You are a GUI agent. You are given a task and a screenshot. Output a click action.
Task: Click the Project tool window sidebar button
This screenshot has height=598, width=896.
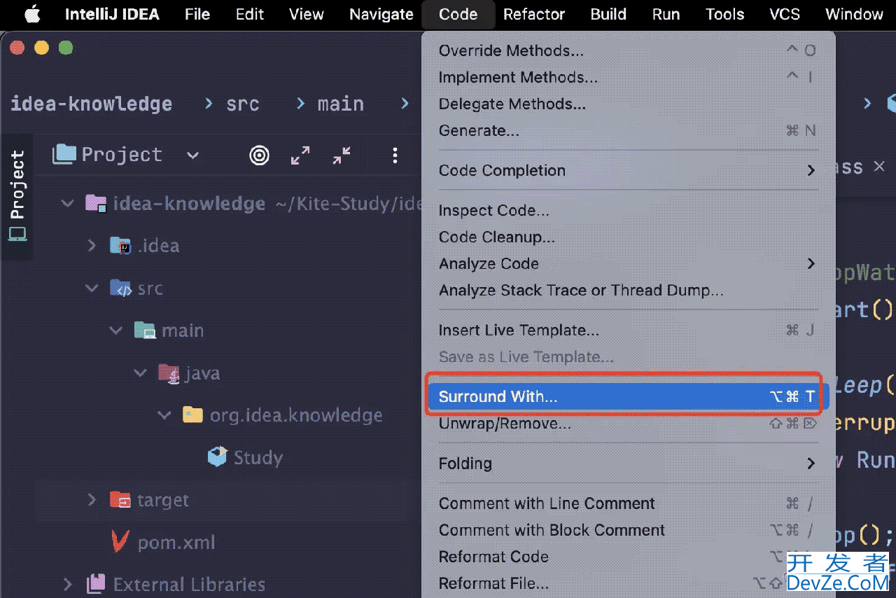[x=17, y=196]
